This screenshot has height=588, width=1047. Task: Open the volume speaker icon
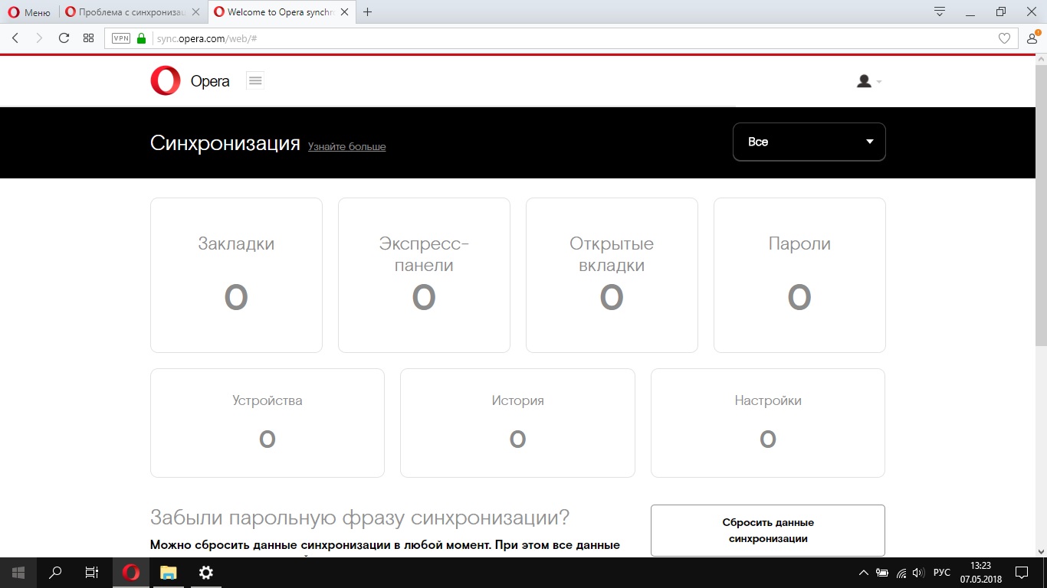tap(918, 573)
